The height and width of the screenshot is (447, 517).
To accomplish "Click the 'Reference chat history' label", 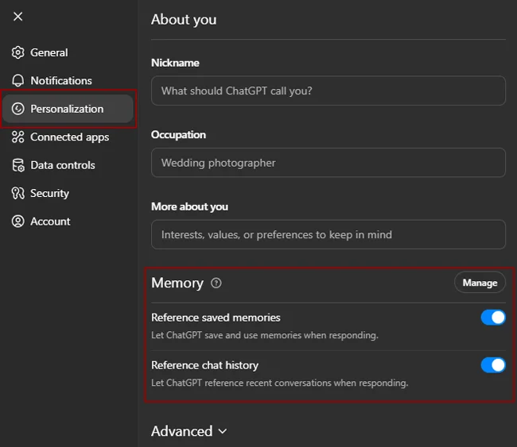I will coord(204,365).
